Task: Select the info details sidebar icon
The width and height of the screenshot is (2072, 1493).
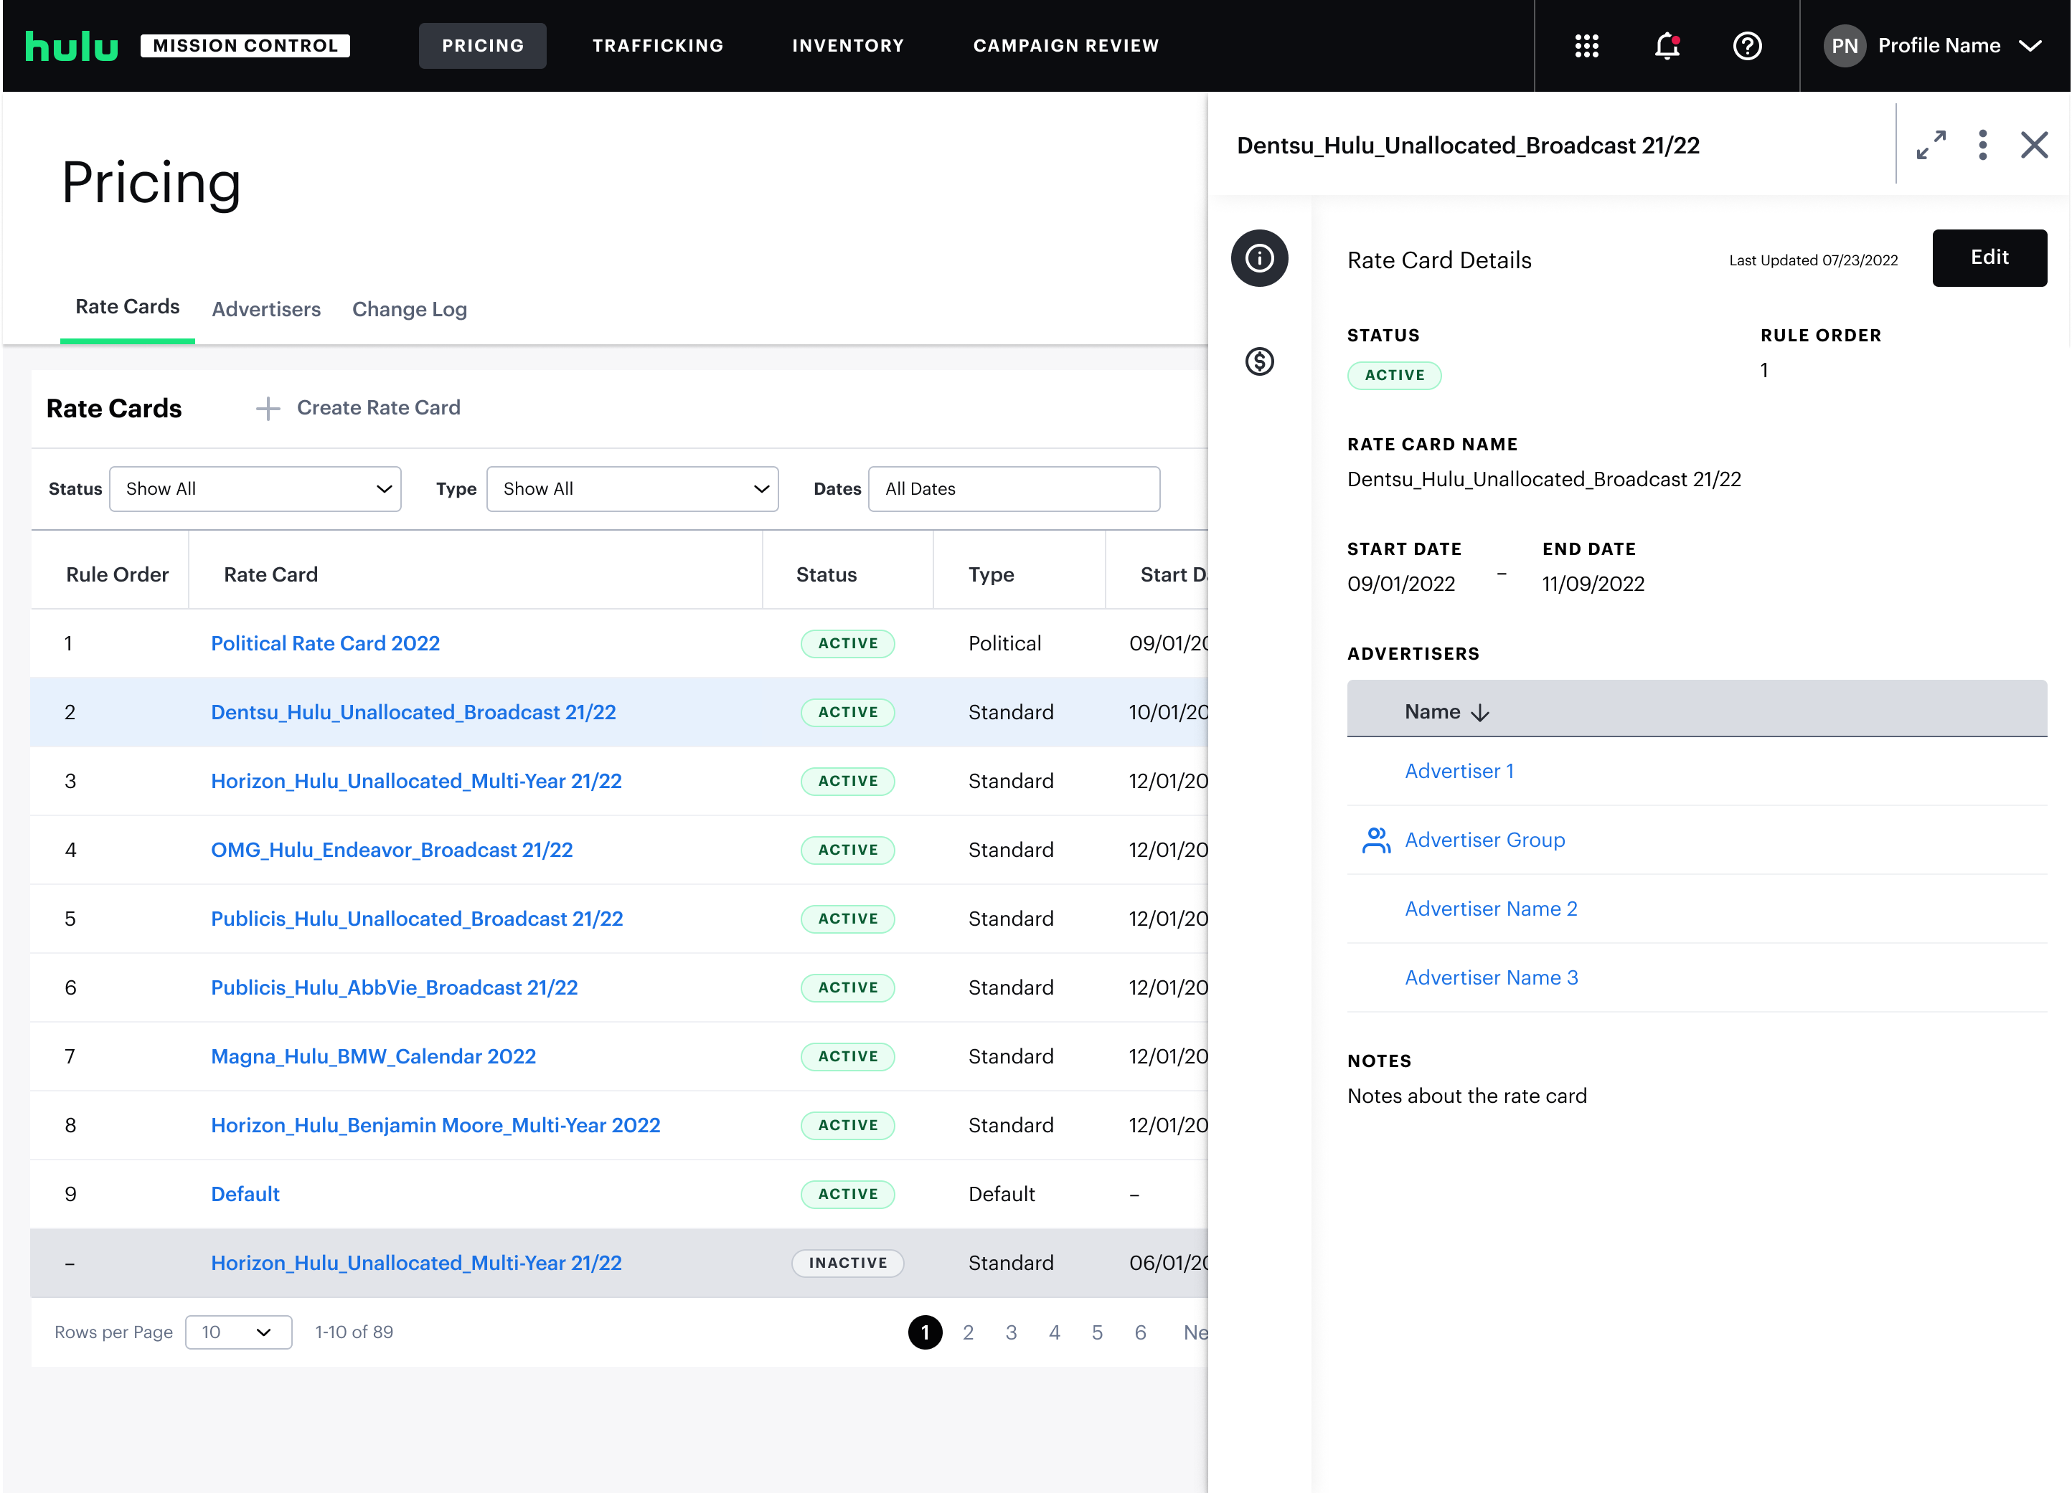Action: [x=1259, y=258]
